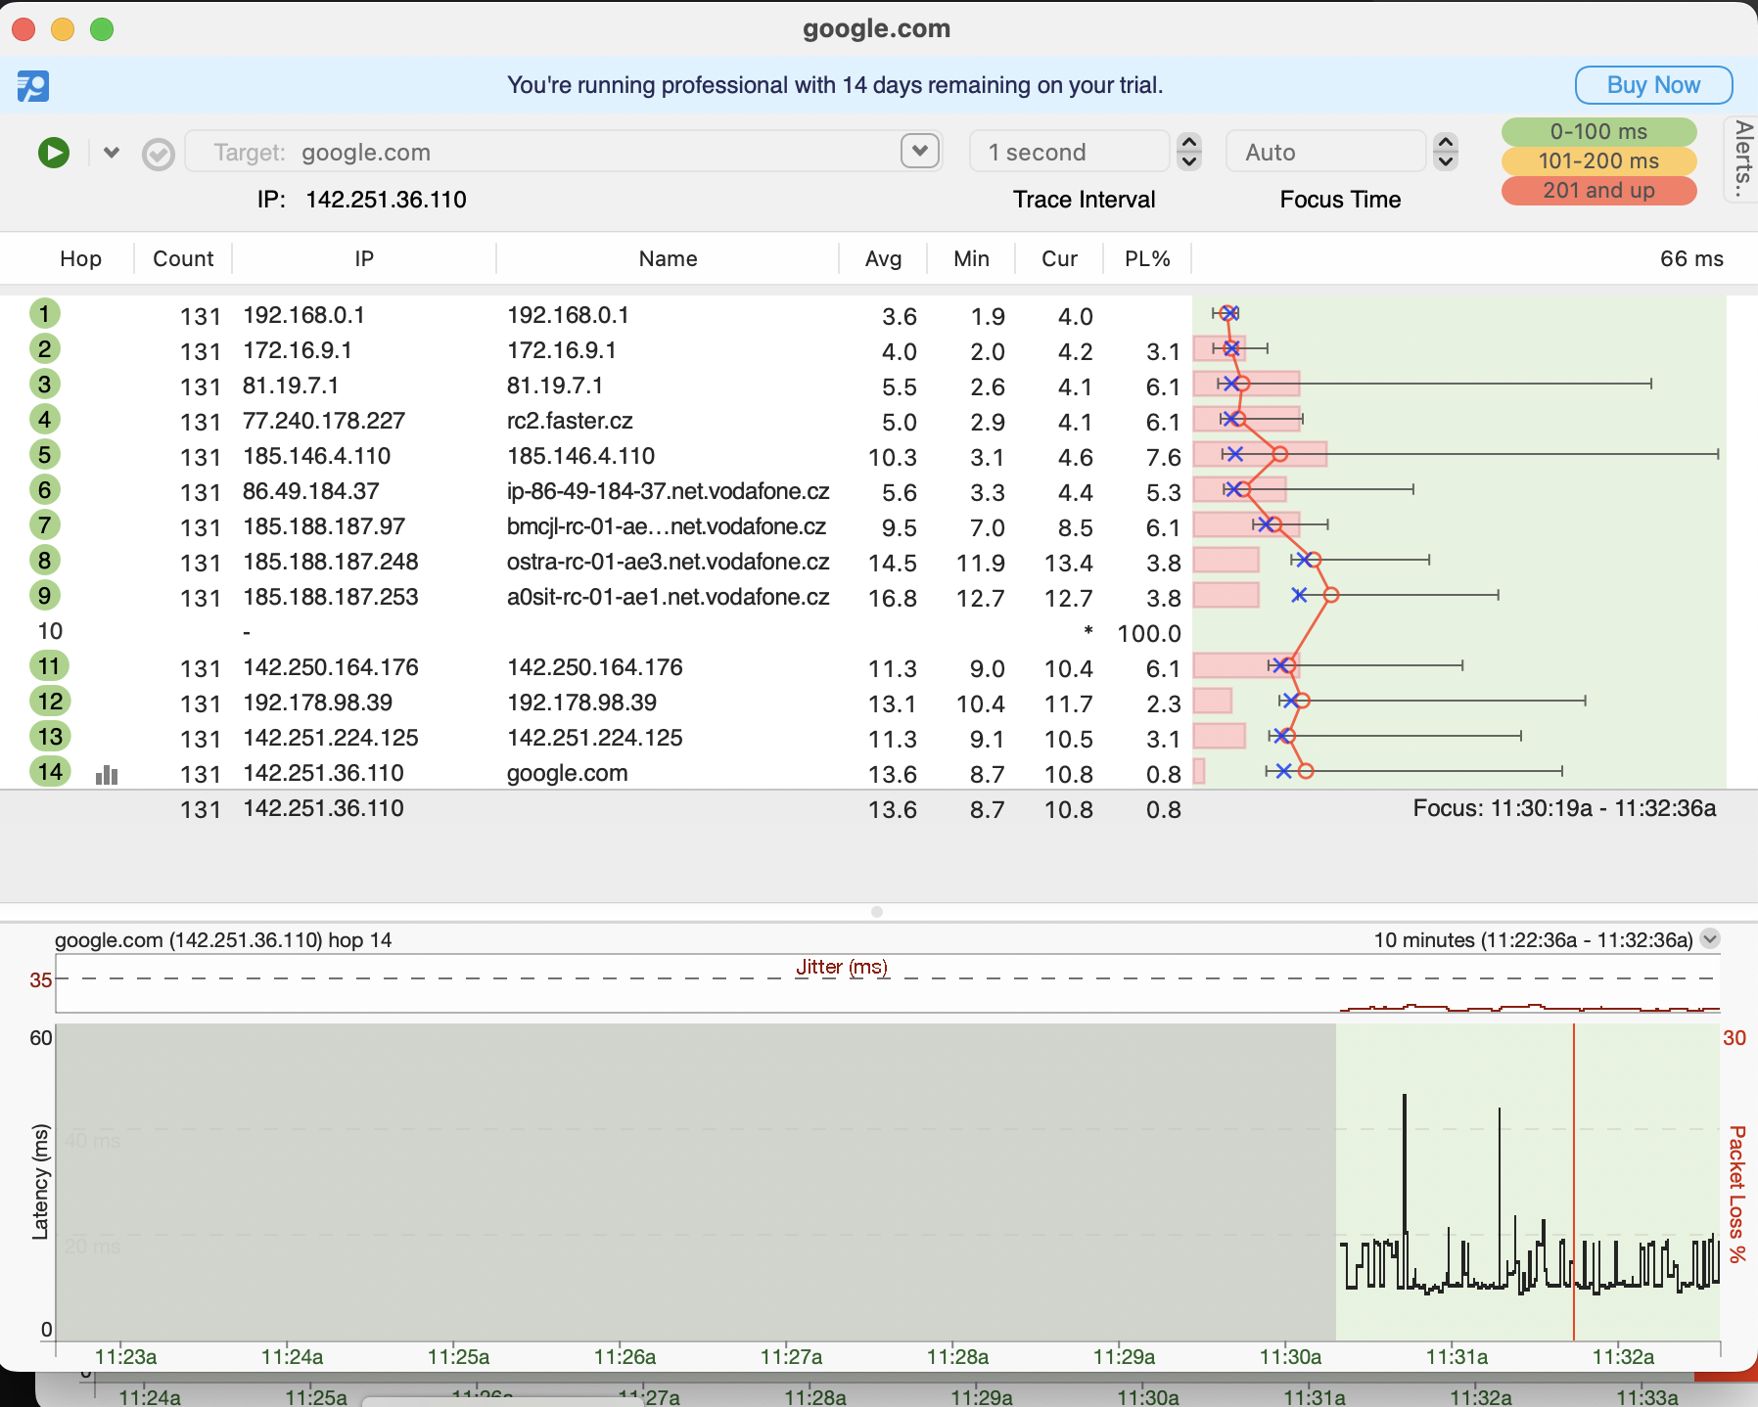Click the green start trace play button
This screenshot has height=1407, width=1758.
[x=54, y=153]
